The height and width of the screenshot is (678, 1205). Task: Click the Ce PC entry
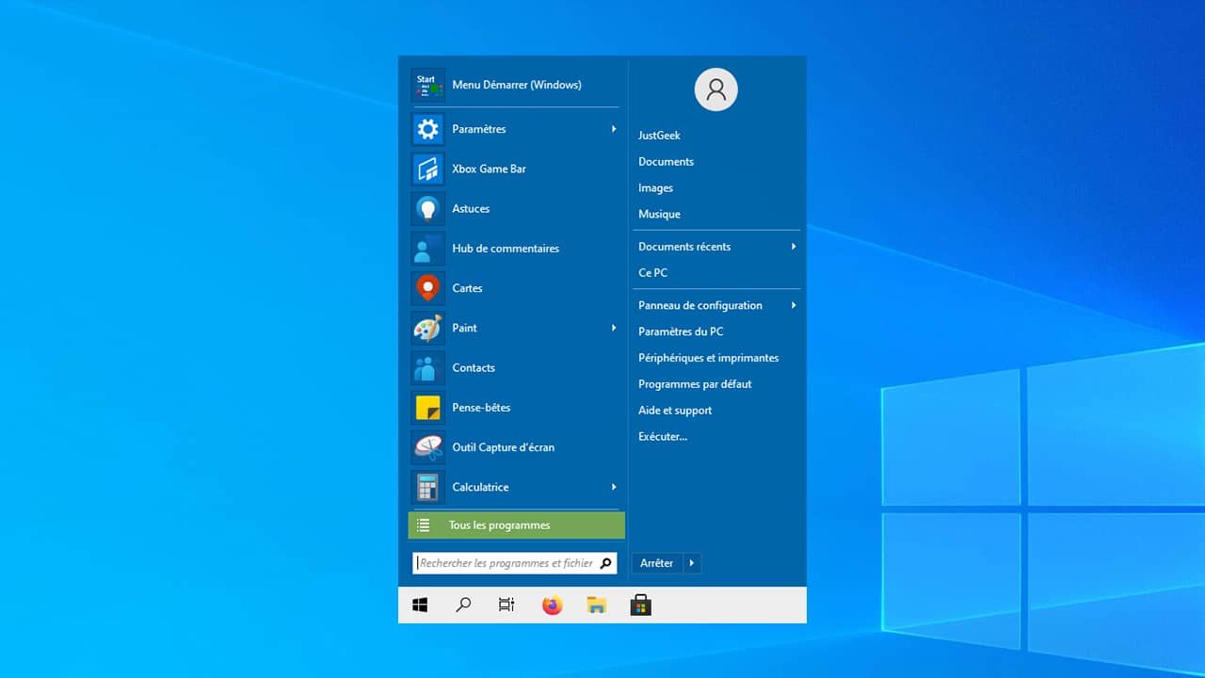pyautogui.click(x=652, y=273)
